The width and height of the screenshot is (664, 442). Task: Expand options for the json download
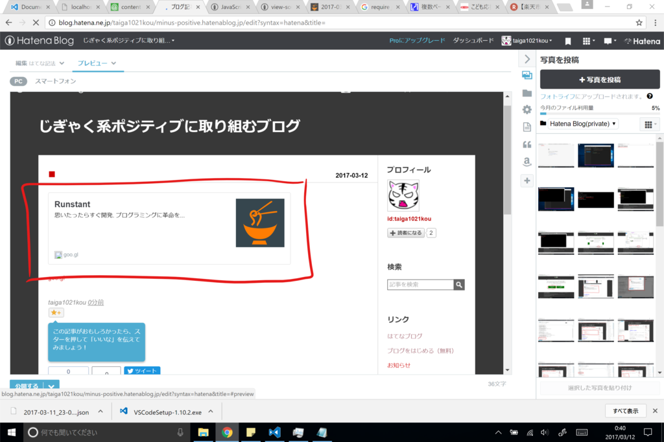101,412
